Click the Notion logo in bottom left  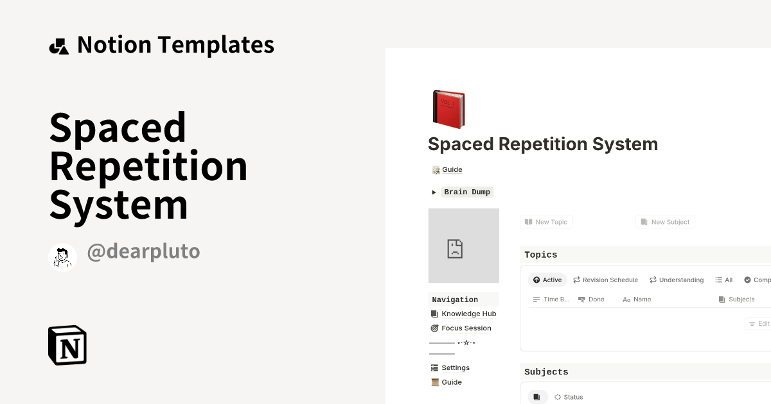(x=67, y=345)
